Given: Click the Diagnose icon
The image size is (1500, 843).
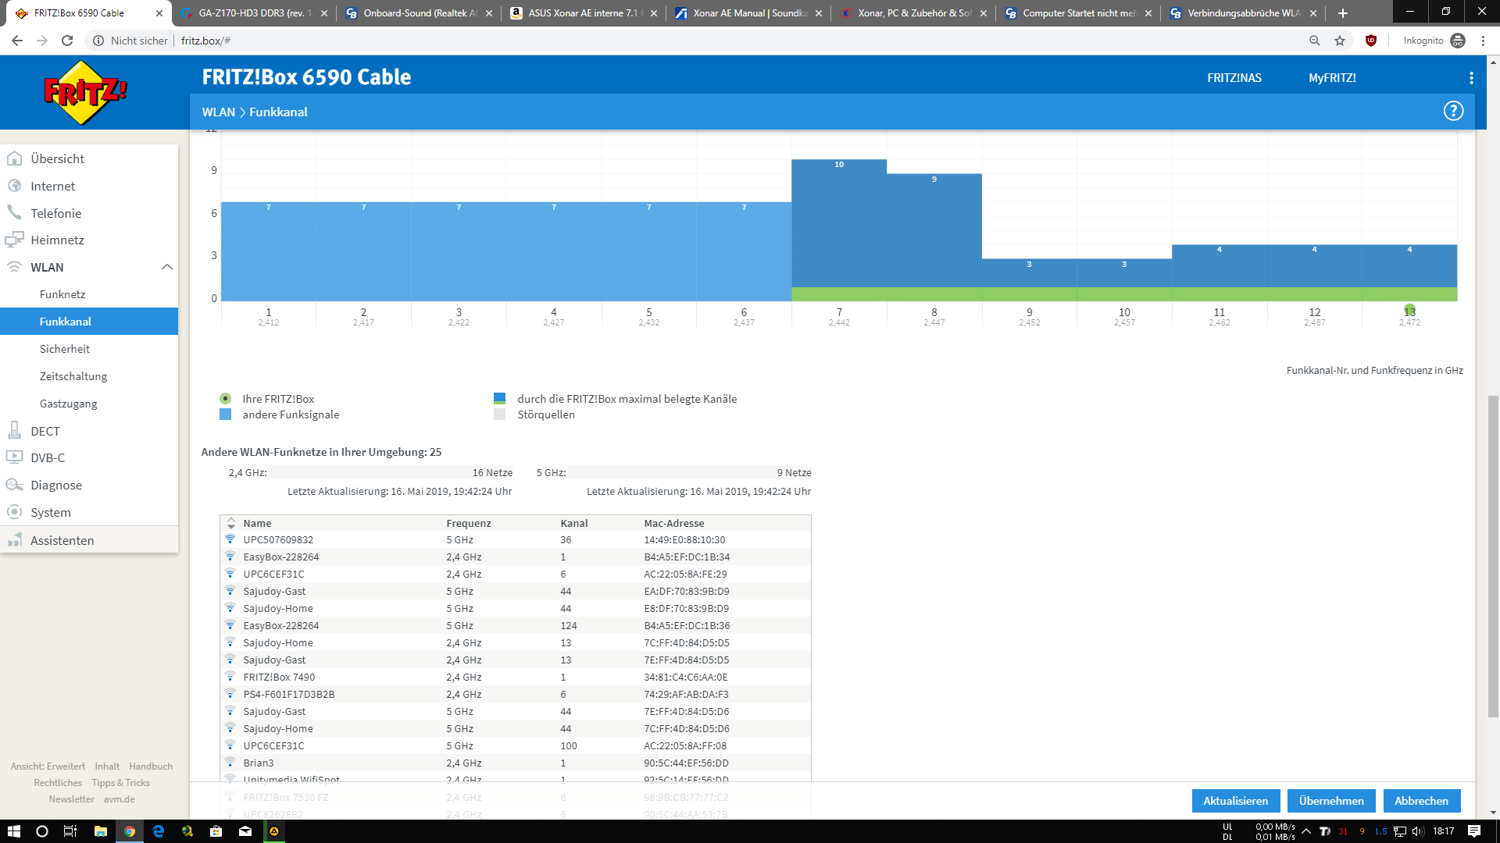Looking at the screenshot, I should (x=14, y=485).
